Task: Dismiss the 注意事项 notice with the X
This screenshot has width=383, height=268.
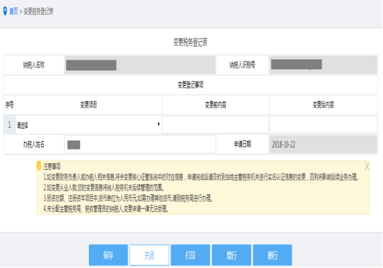Action: (366, 166)
